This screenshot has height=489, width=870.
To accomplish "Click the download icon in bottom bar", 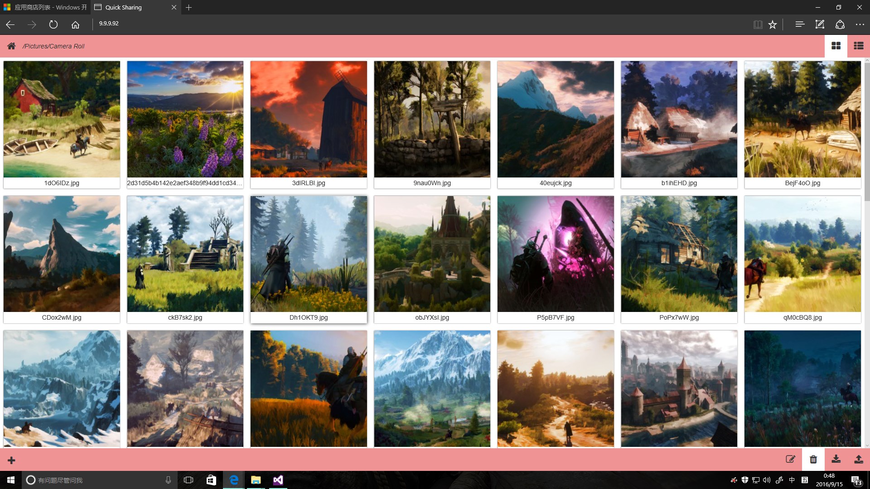I will pyautogui.click(x=836, y=459).
